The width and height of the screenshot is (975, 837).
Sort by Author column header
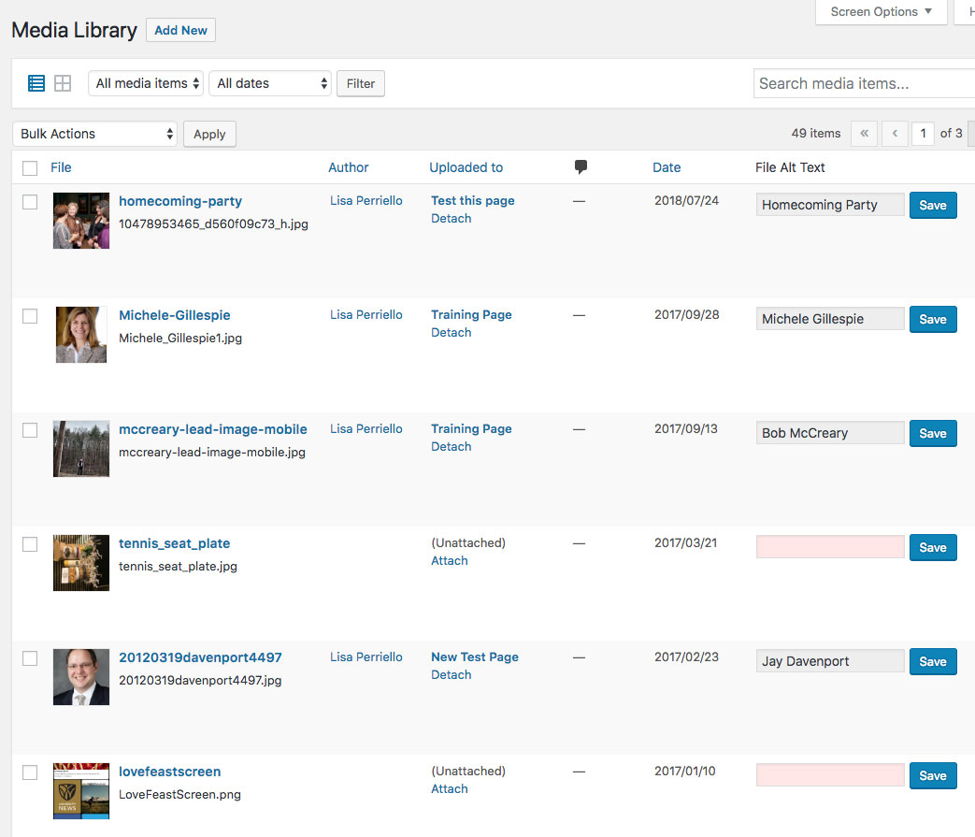348,167
